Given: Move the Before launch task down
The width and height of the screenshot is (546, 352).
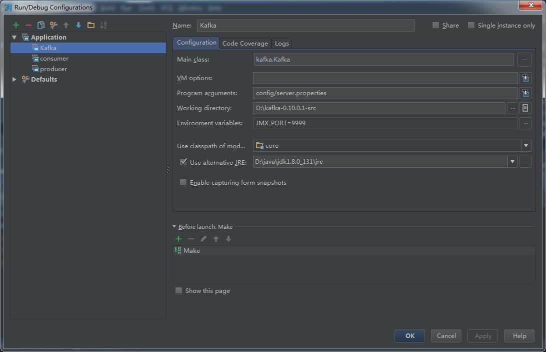Looking at the screenshot, I should (x=228, y=239).
